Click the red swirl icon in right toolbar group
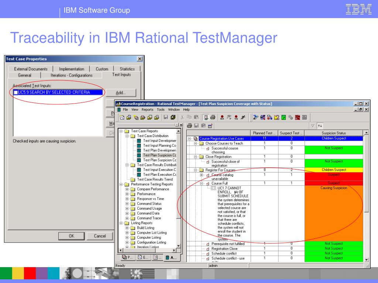Viewport: 378px width, 283px height. point(298,117)
